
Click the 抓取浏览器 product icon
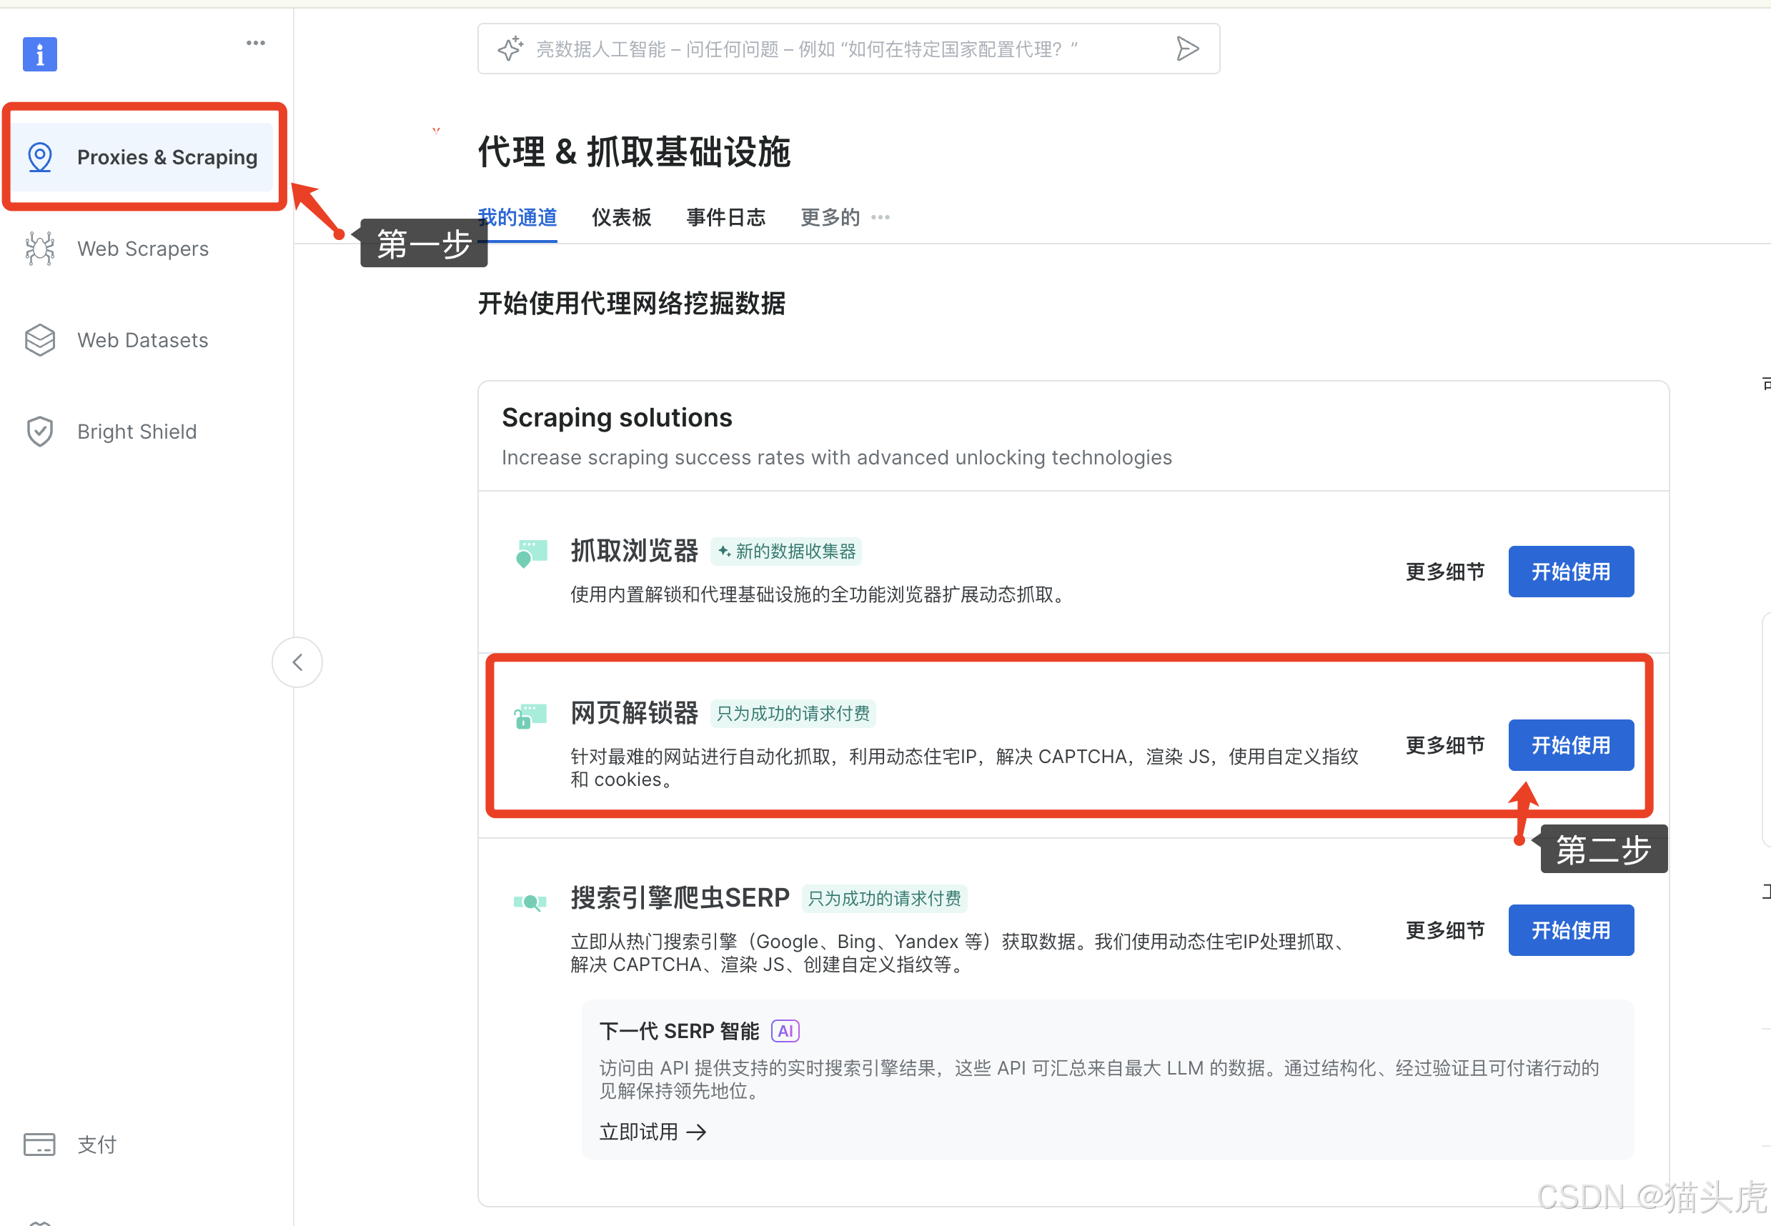tap(531, 552)
